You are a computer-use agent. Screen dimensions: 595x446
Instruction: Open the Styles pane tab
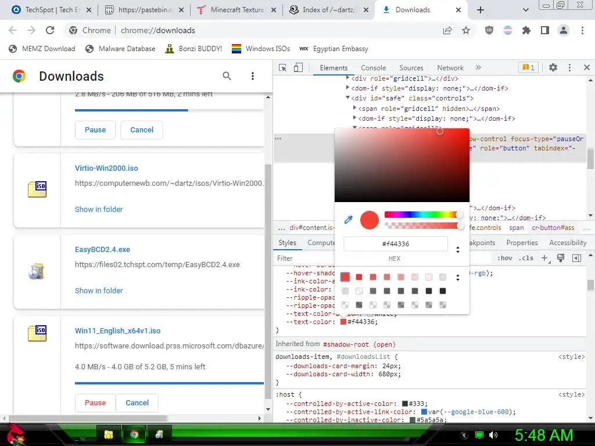(287, 243)
